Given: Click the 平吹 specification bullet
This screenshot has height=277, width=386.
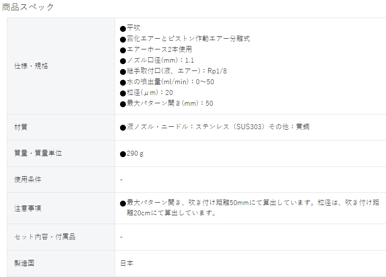Looking at the screenshot, I should [130, 28].
